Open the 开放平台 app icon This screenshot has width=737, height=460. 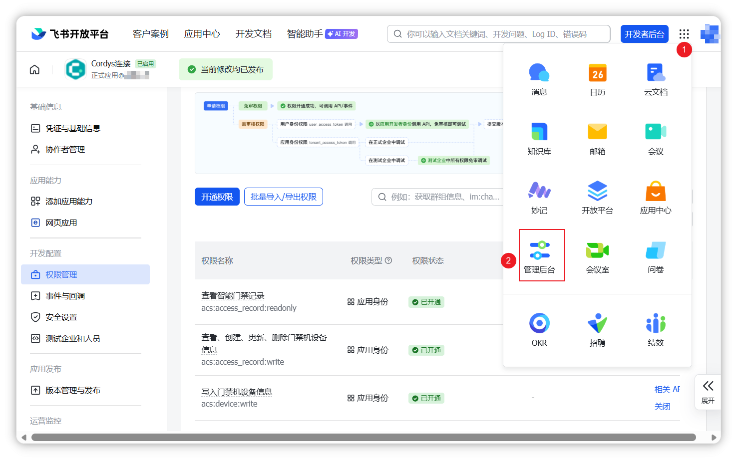pos(597,198)
